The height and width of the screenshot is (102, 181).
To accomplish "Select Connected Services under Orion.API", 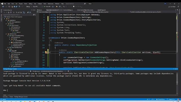I will point(18,53).
